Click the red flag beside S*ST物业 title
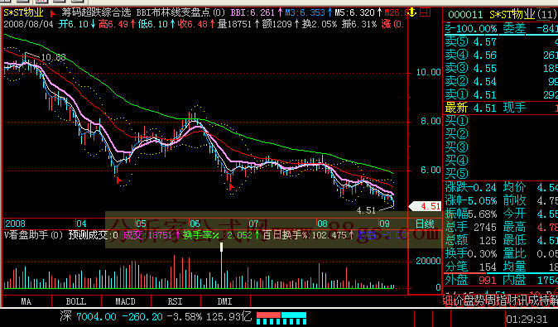The width and height of the screenshot is (558, 327). click(53, 13)
